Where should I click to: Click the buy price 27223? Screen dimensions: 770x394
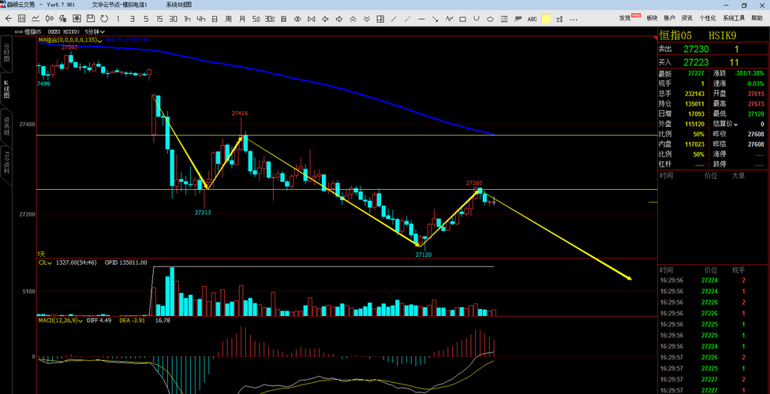pos(696,62)
